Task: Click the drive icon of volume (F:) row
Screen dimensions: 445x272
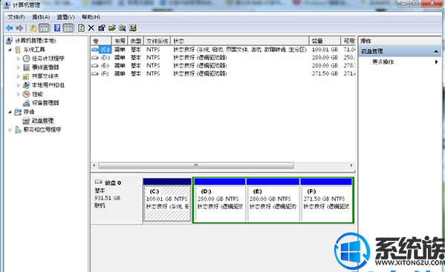Action: 95,73
